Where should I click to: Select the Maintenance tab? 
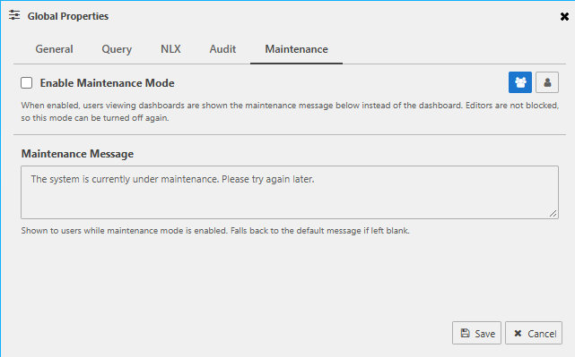tap(296, 49)
